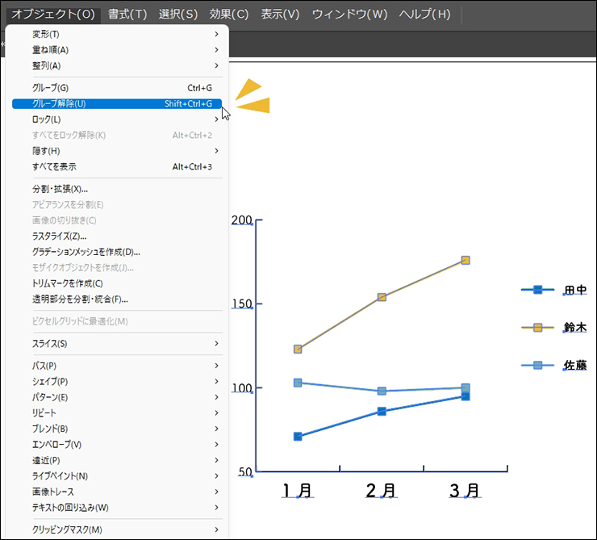Click the yellow 鈴木 legend color marker
The height and width of the screenshot is (540, 597).
(538, 327)
